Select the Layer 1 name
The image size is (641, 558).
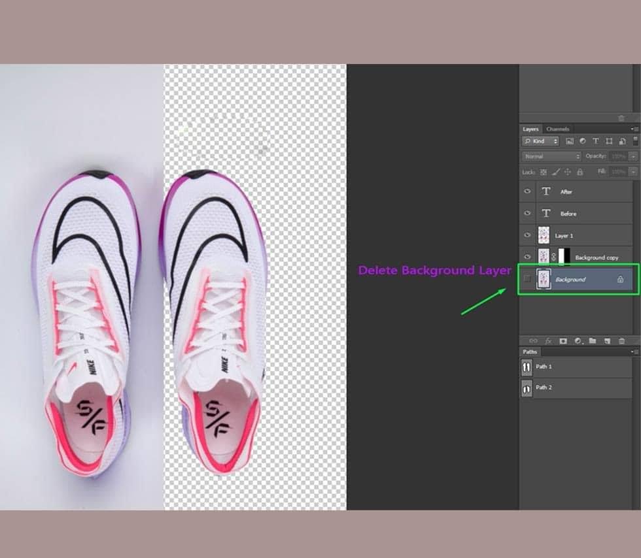coord(564,236)
